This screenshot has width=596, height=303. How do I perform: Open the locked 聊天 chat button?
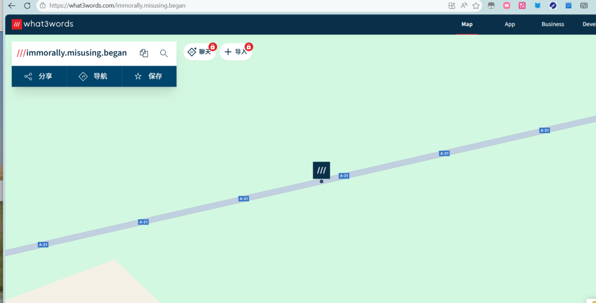pyautogui.click(x=200, y=52)
